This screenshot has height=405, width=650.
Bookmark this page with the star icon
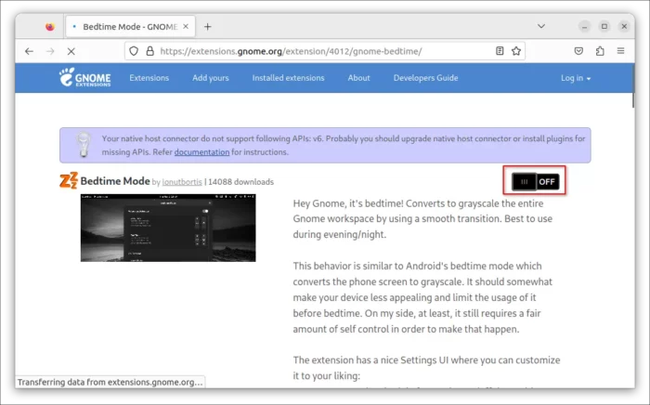pyautogui.click(x=516, y=51)
